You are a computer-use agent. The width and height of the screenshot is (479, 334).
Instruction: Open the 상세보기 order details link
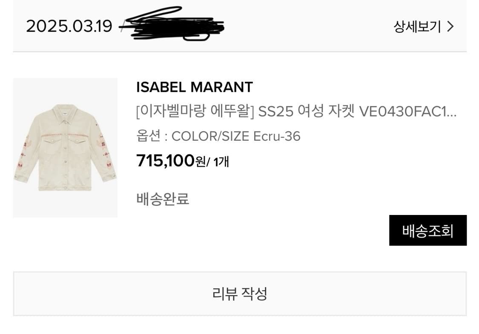417,27
